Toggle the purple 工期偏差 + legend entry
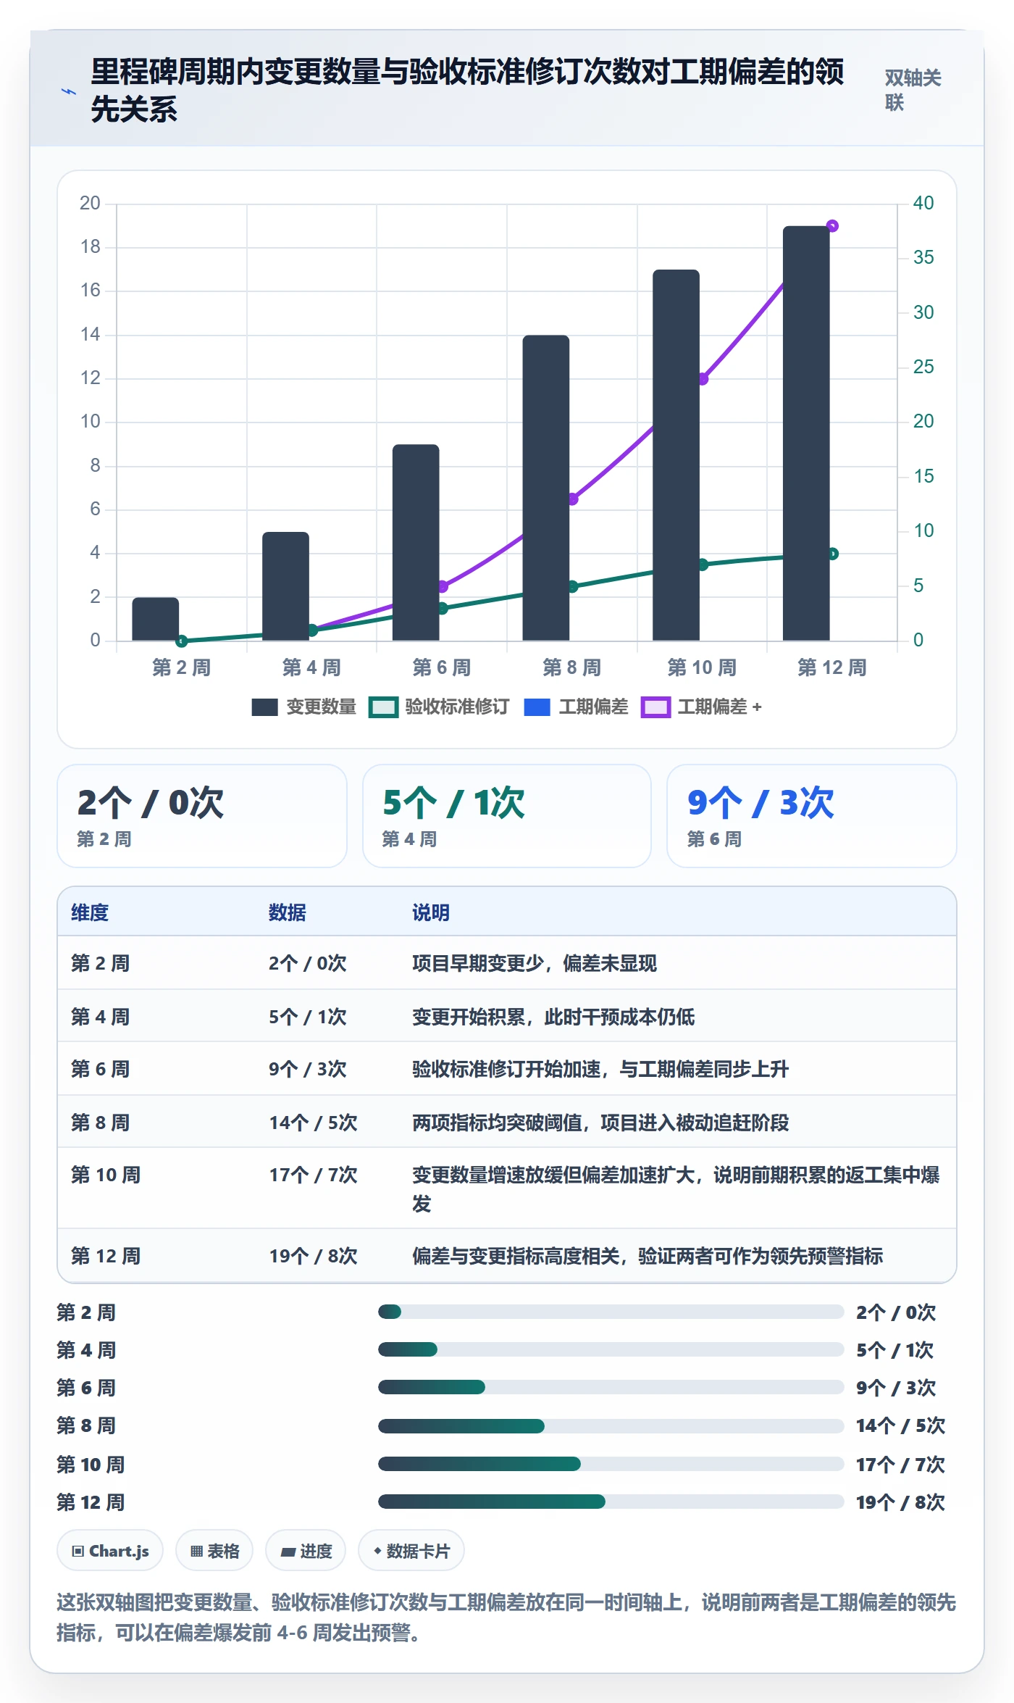 [702, 707]
